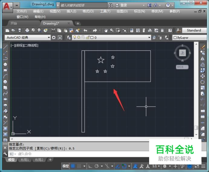
Task: Open the 修改(M) menu
Action: (157, 11)
